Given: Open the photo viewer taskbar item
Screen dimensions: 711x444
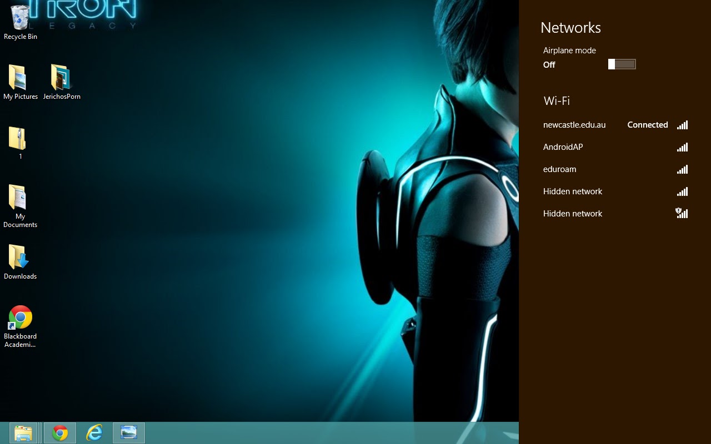Looking at the screenshot, I should pos(129,433).
